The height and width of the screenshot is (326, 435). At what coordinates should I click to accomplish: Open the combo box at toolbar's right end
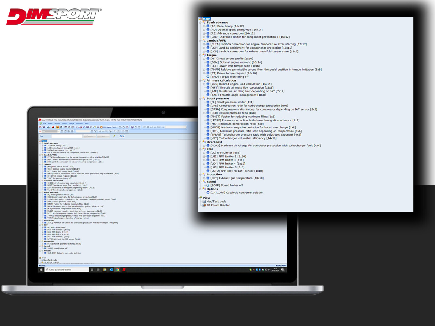pos(185,127)
